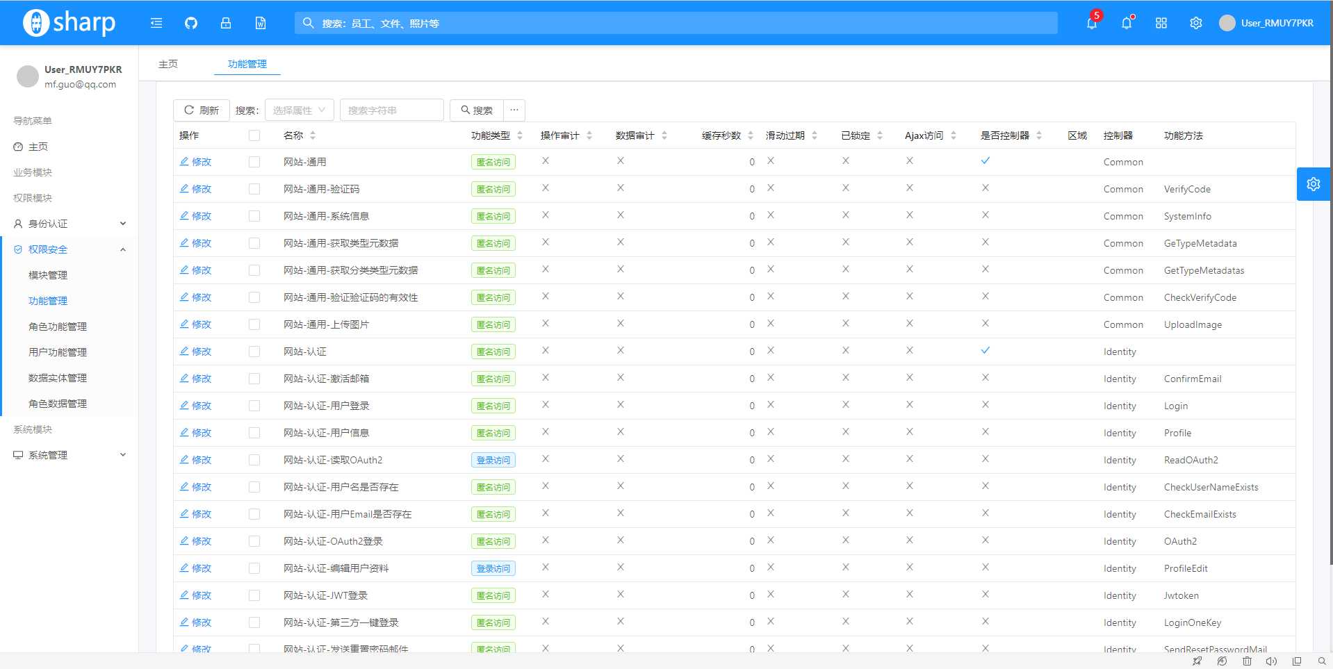Sort by 是否控制器 column sort arrows
The width and height of the screenshot is (1333, 669).
1039,135
